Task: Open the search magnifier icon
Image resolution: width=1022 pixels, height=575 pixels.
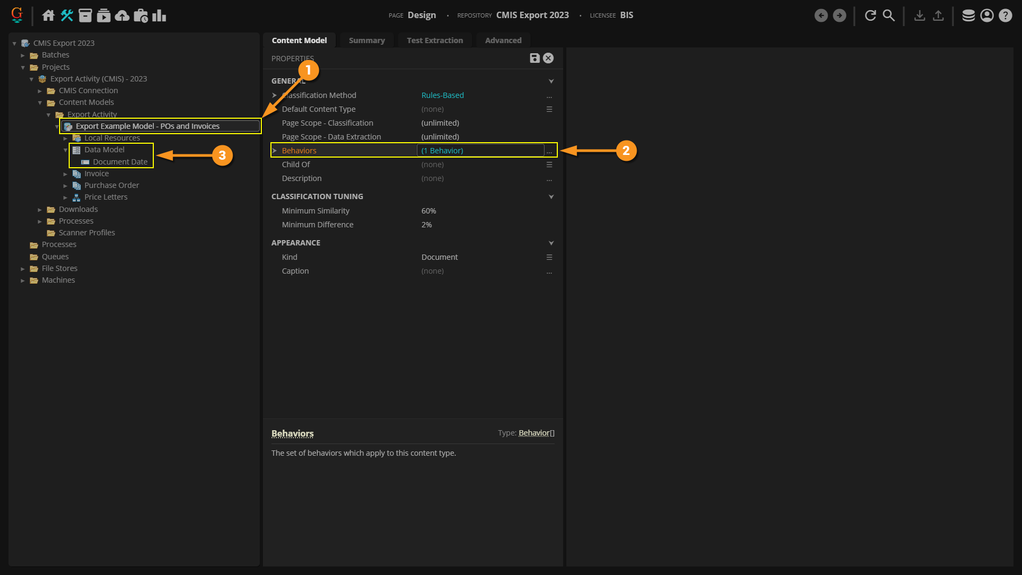Action: (x=889, y=15)
